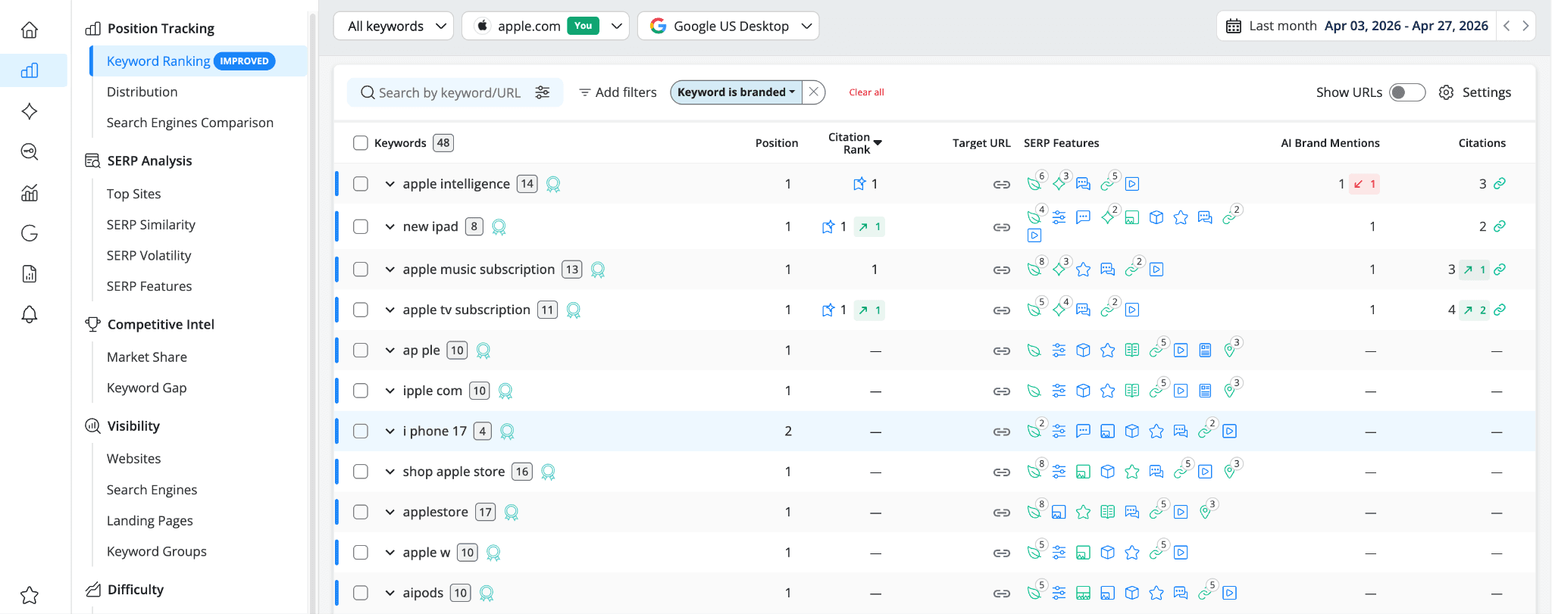Check the apple tv subscription row checkbox

(x=361, y=310)
